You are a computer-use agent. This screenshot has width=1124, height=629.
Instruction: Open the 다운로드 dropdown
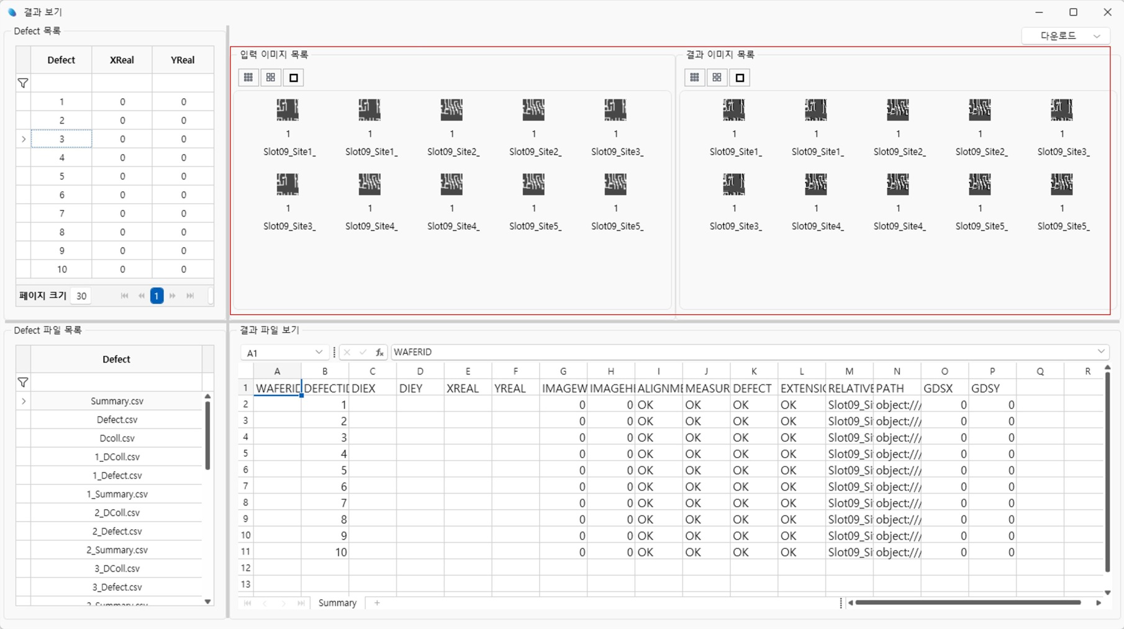coord(1065,36)
